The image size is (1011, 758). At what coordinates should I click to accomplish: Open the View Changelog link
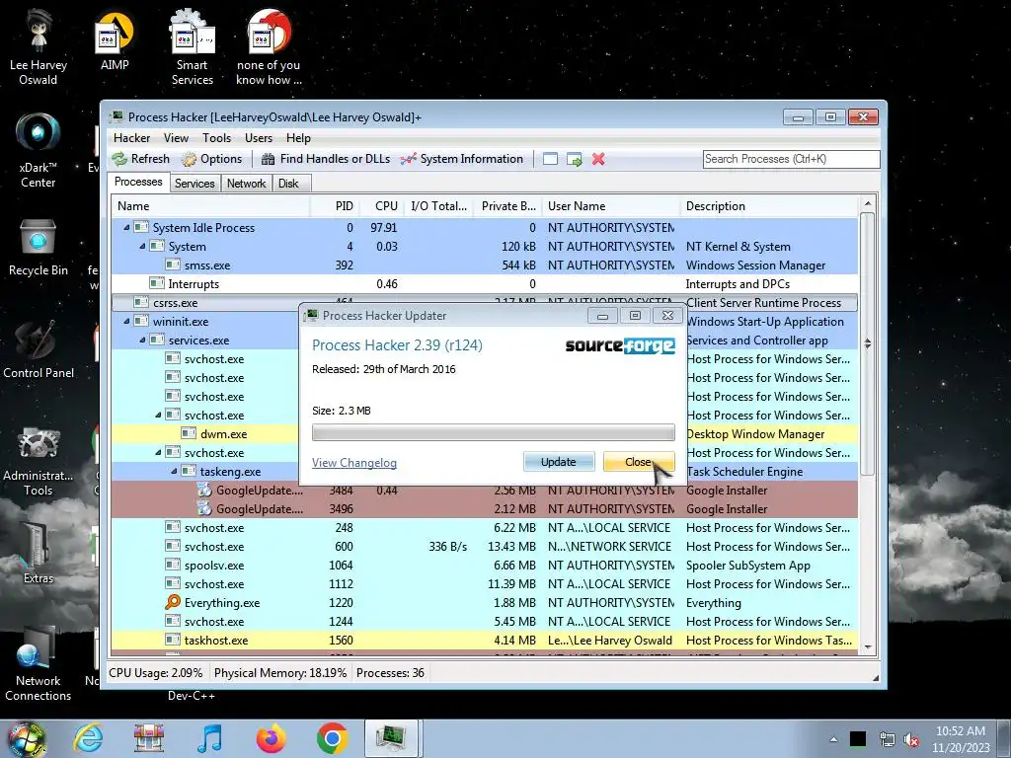[x=354, y=463]
